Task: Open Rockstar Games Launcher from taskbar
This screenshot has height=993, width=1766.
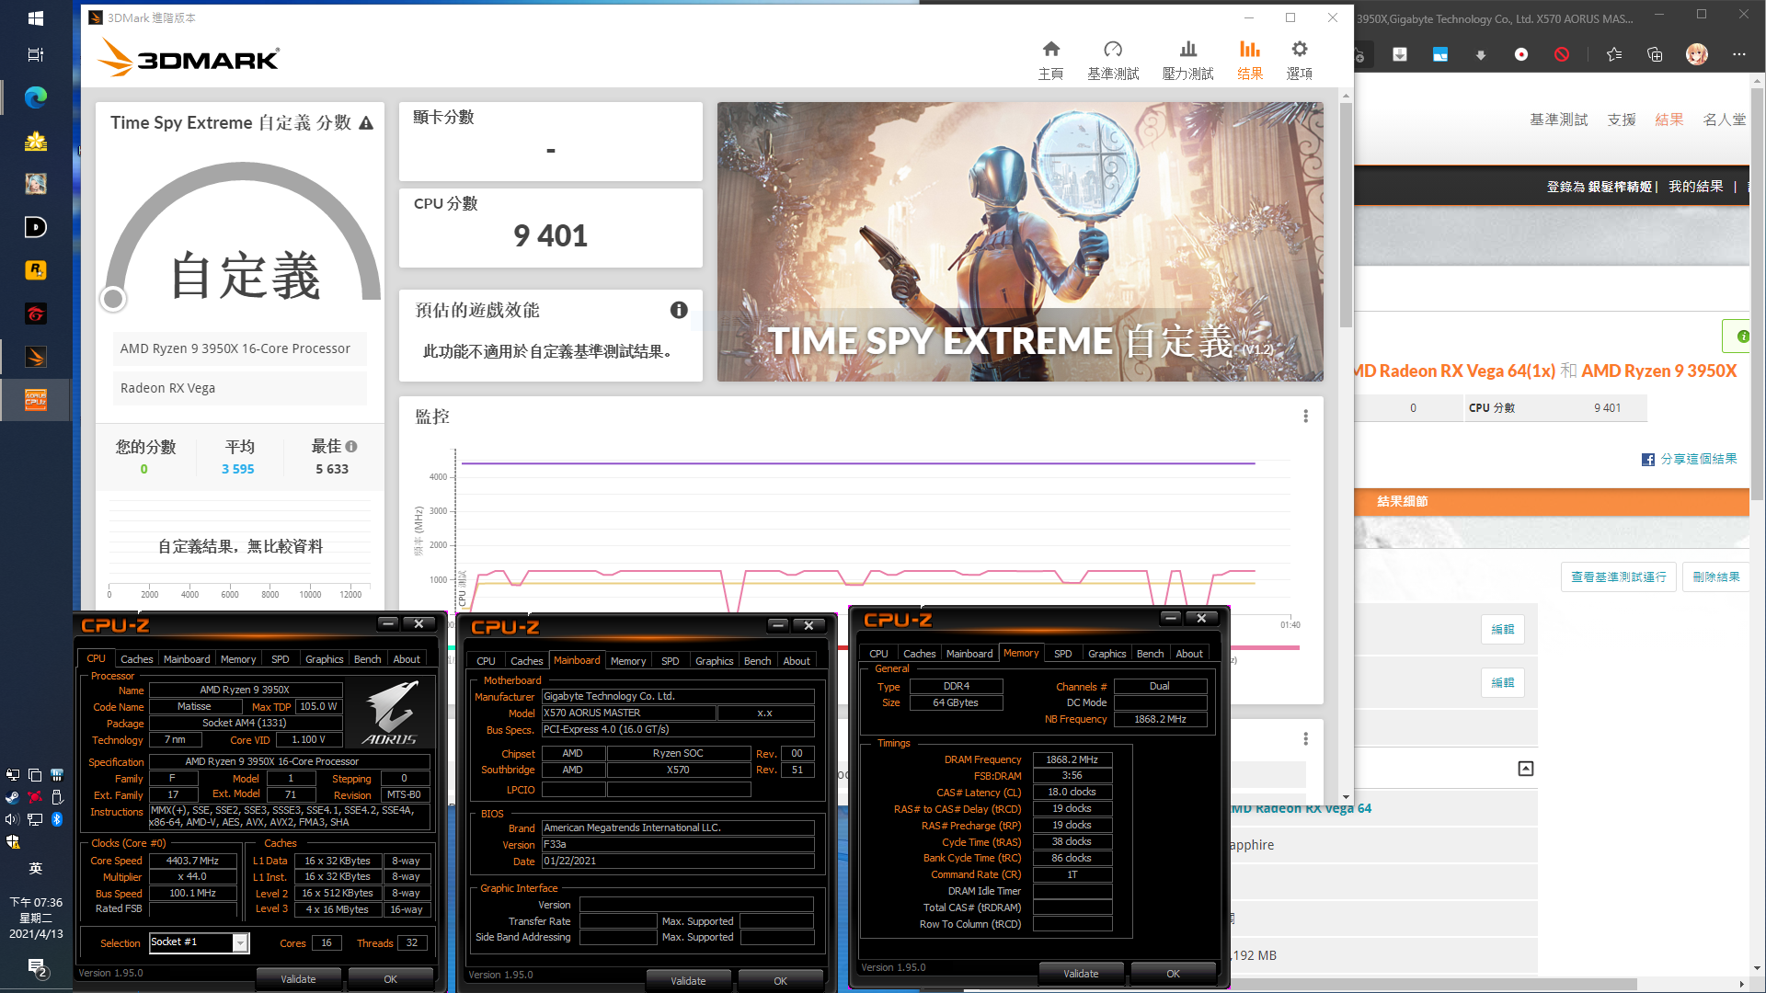Action: [x=36, y=270]
